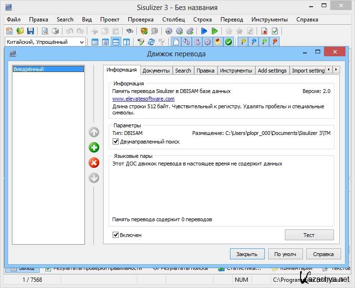This screenshot has height=288, width=355.
Task: Click the green play arrow toolbar icon
Action: pyautogui.click(x=215, y=31)
